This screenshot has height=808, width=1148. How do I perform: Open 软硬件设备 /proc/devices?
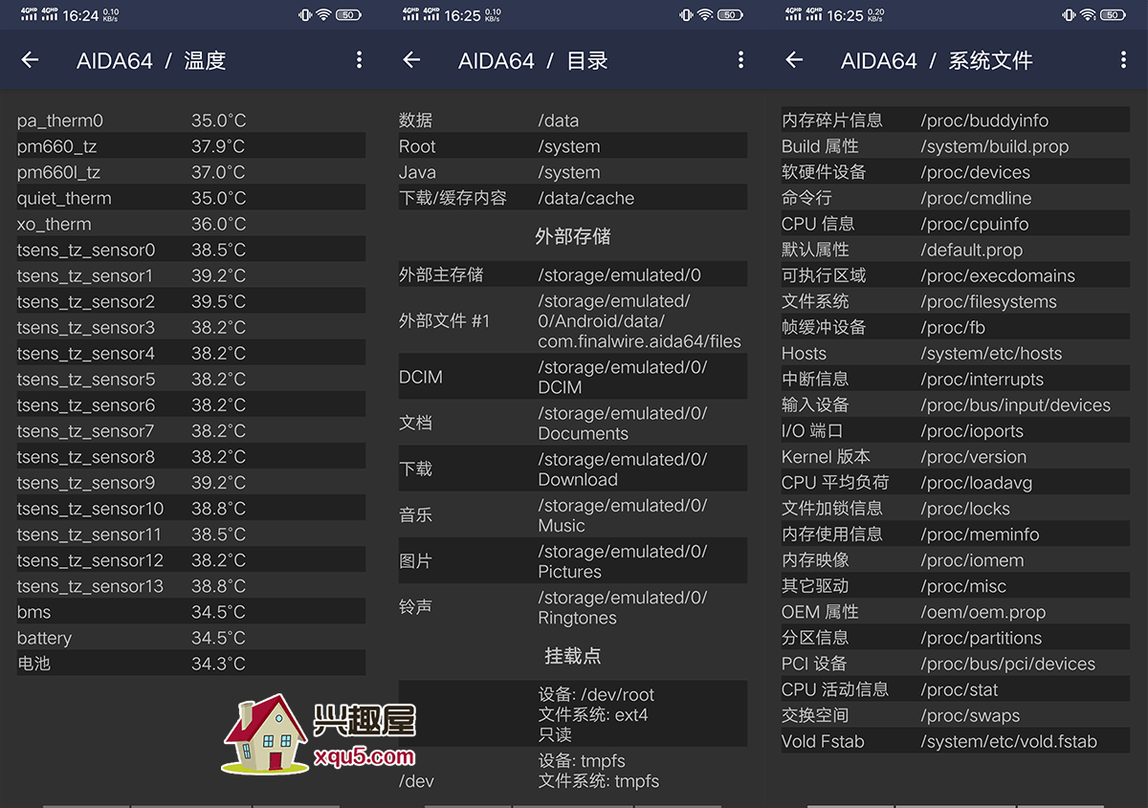point(956,172)
